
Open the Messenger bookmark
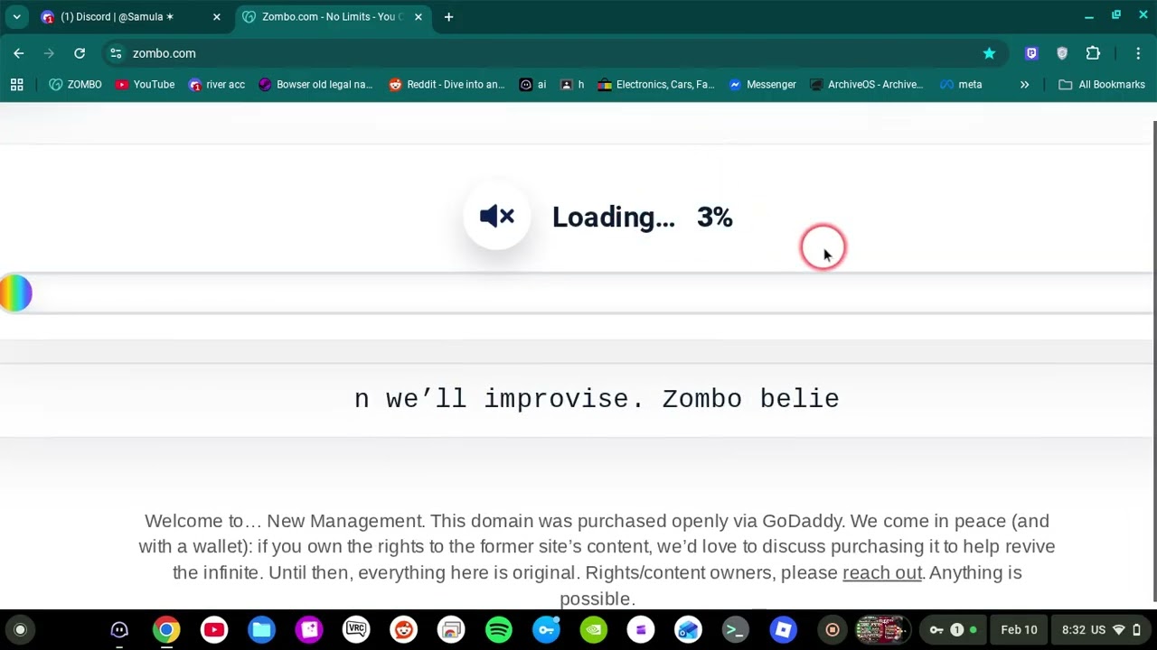pyautogui.click(x=763, y=84)
